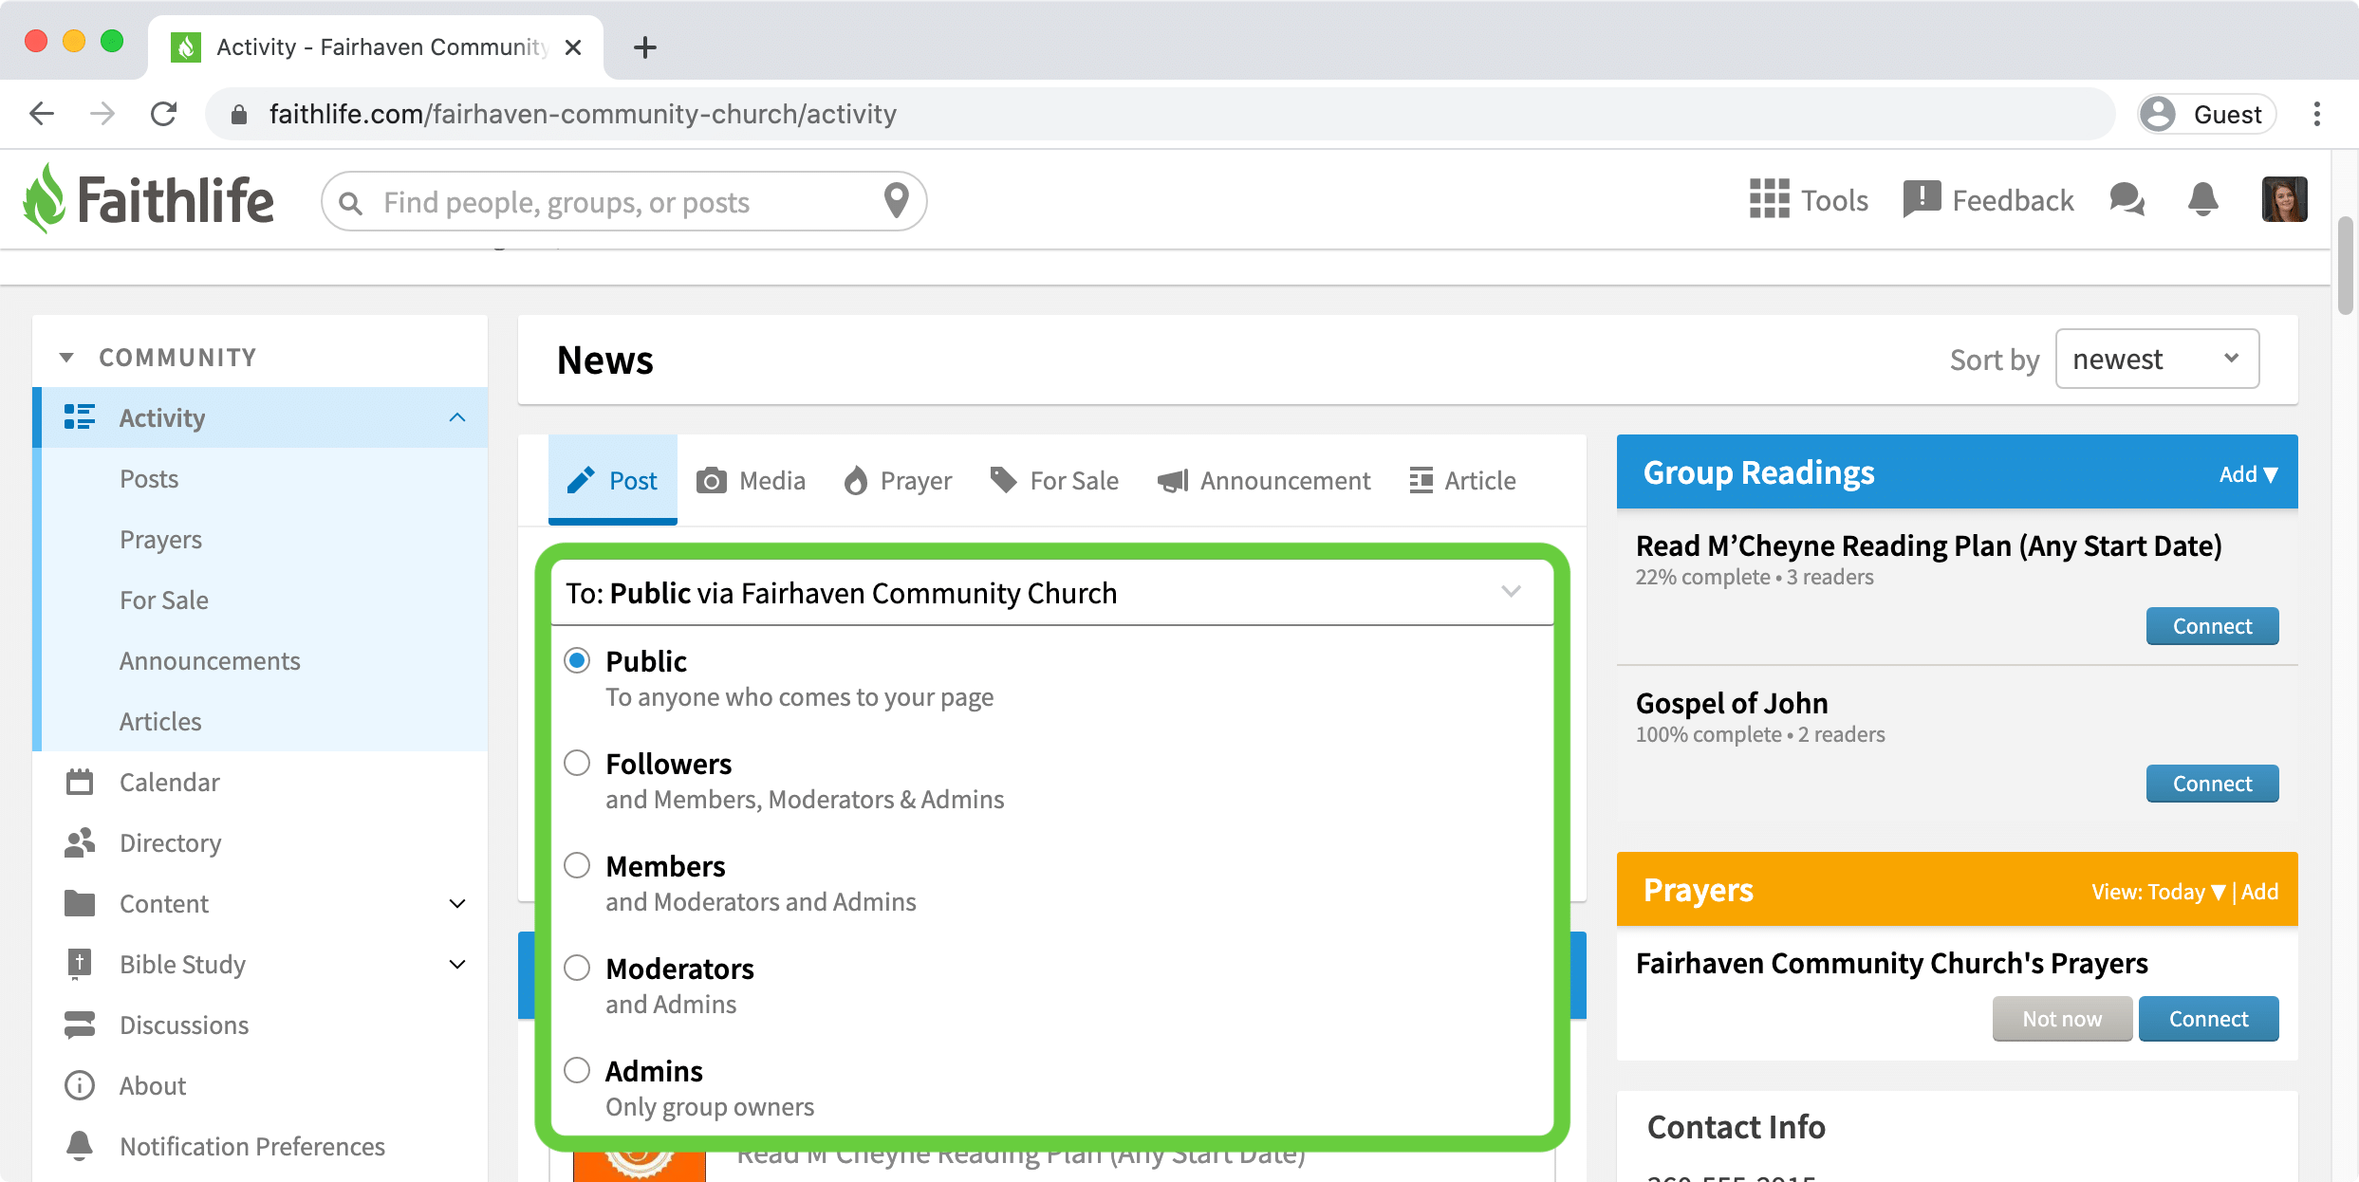Screen dimensions: 2359x1182
Task: Select the Admins audience radio button
Action: coord(577,1070)
